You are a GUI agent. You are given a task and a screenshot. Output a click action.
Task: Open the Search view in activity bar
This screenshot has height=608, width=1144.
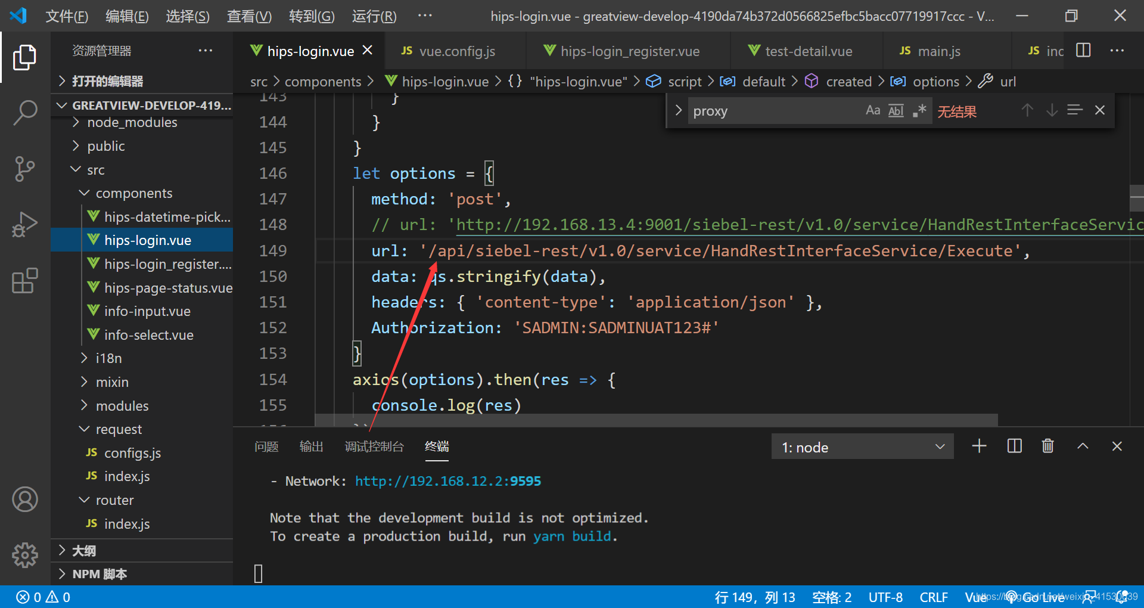(x=24, y=113)
